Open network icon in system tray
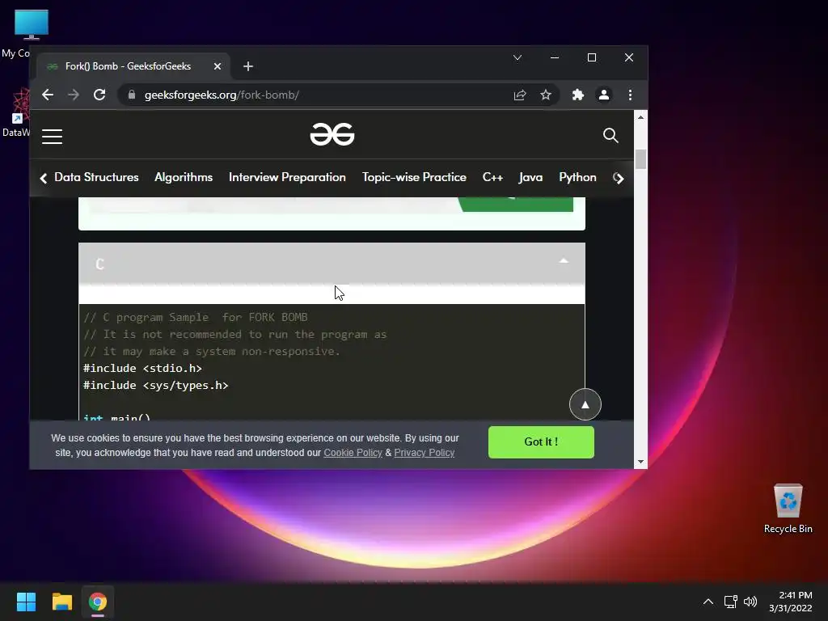The image size is (828, 621). (x=730, y=602)
